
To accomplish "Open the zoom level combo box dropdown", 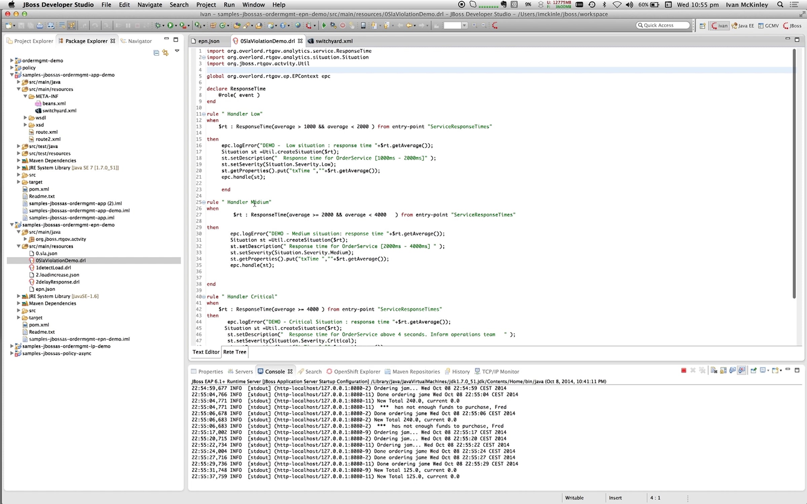I will (464, 26).
